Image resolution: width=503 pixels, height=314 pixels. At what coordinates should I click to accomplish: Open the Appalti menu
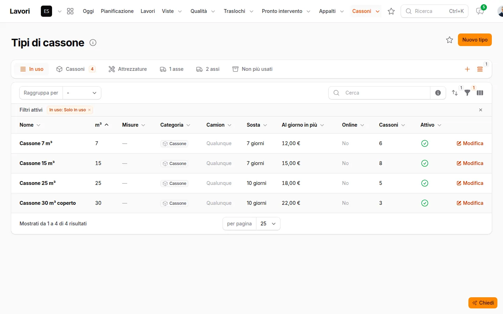[331, 11]
